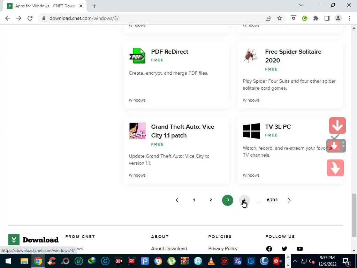Open CNET YouTube channel icon

[299, 248]
